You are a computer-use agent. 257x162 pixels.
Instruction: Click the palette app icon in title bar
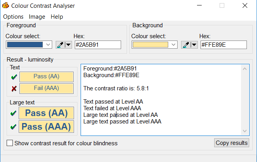click(5, 5)
